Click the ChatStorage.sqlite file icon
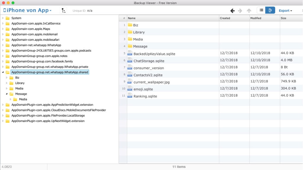The height and width of the screenshot is (170, 303). (130, 60)
